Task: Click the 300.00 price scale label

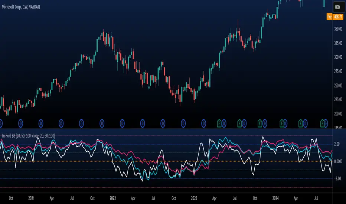Action: pyautogui.click(x=338, y=57)
